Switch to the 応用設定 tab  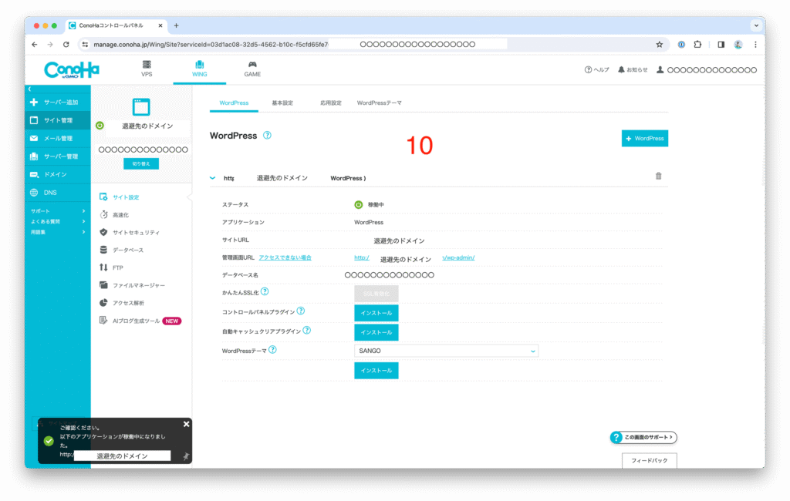[x=330, y=103]
